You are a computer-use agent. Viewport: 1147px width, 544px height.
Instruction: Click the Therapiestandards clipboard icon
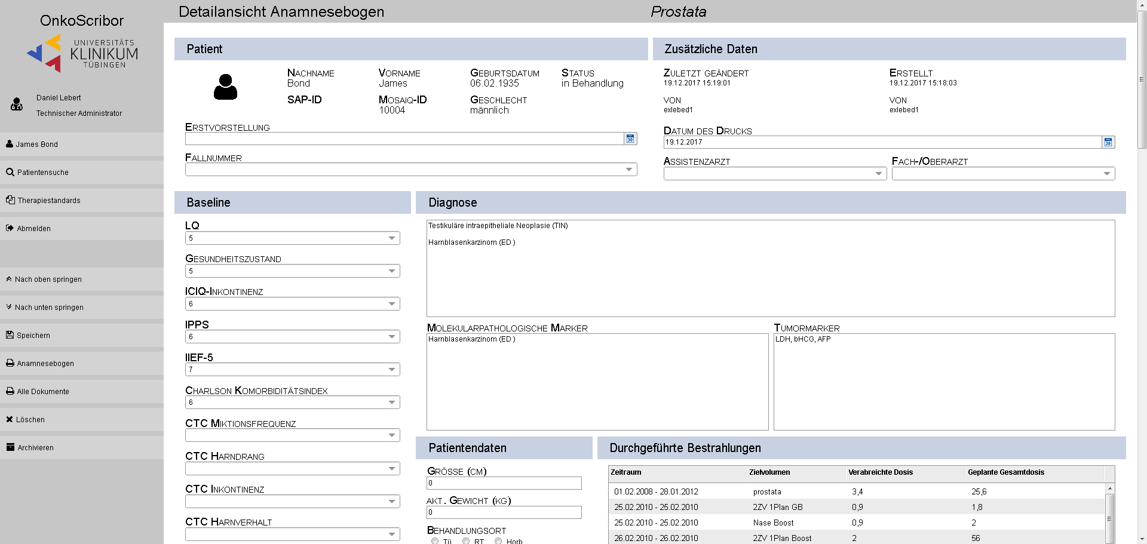10,200
